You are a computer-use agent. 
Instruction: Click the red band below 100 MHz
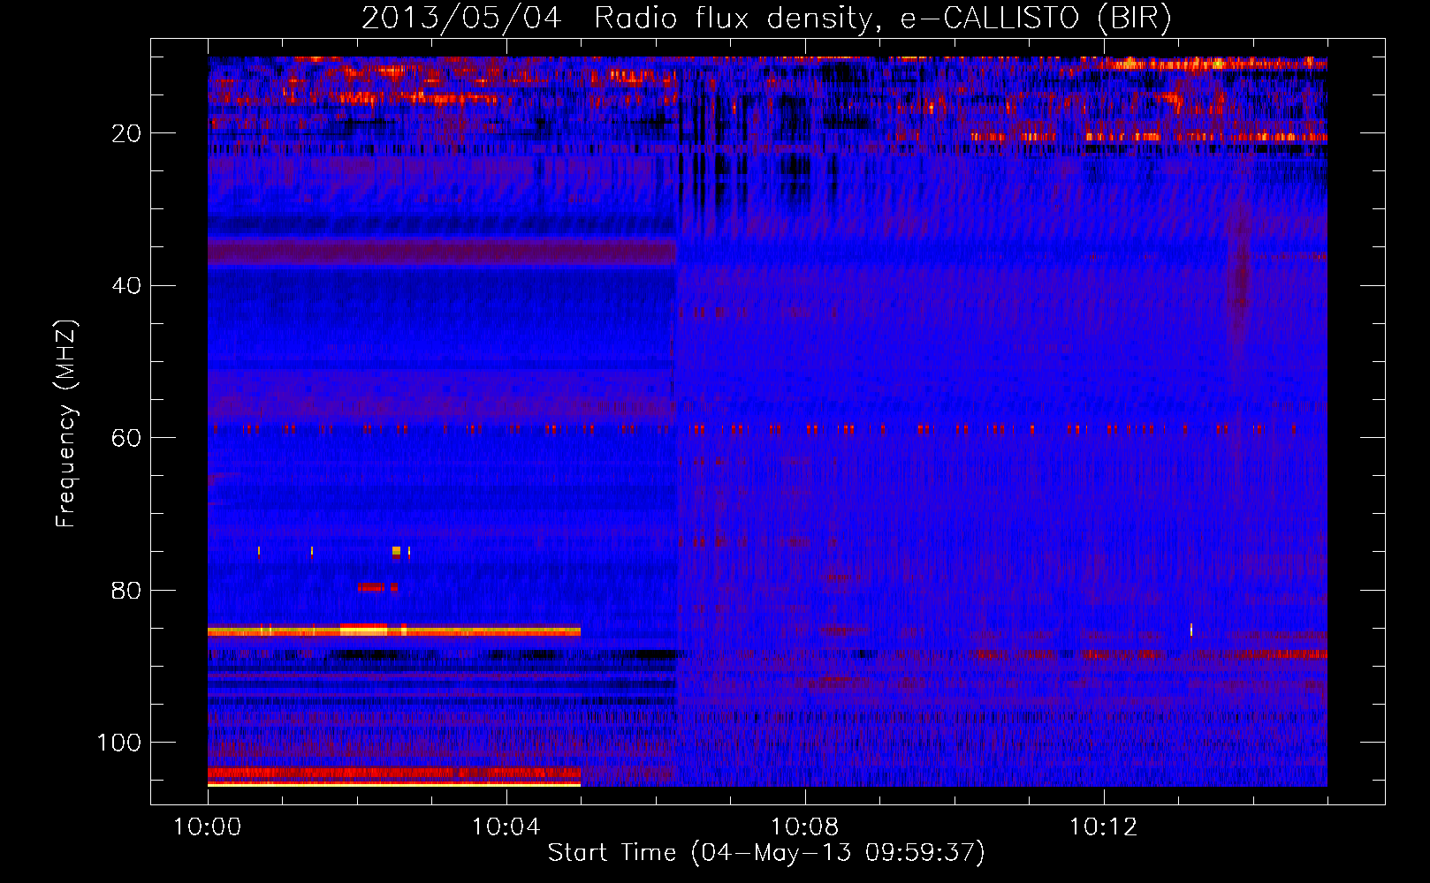pyautogui.click(x=394, y=773)
